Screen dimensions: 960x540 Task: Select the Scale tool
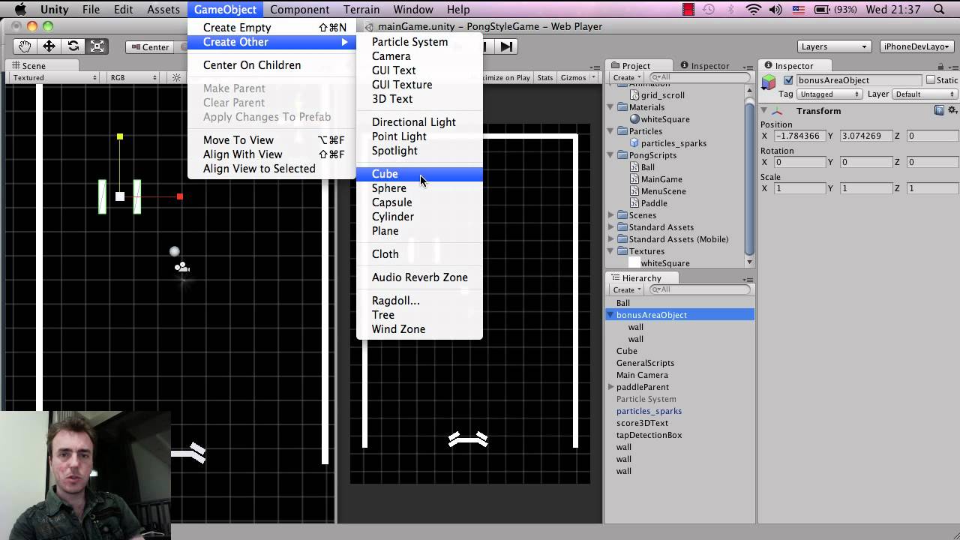[x=96, y=46]
